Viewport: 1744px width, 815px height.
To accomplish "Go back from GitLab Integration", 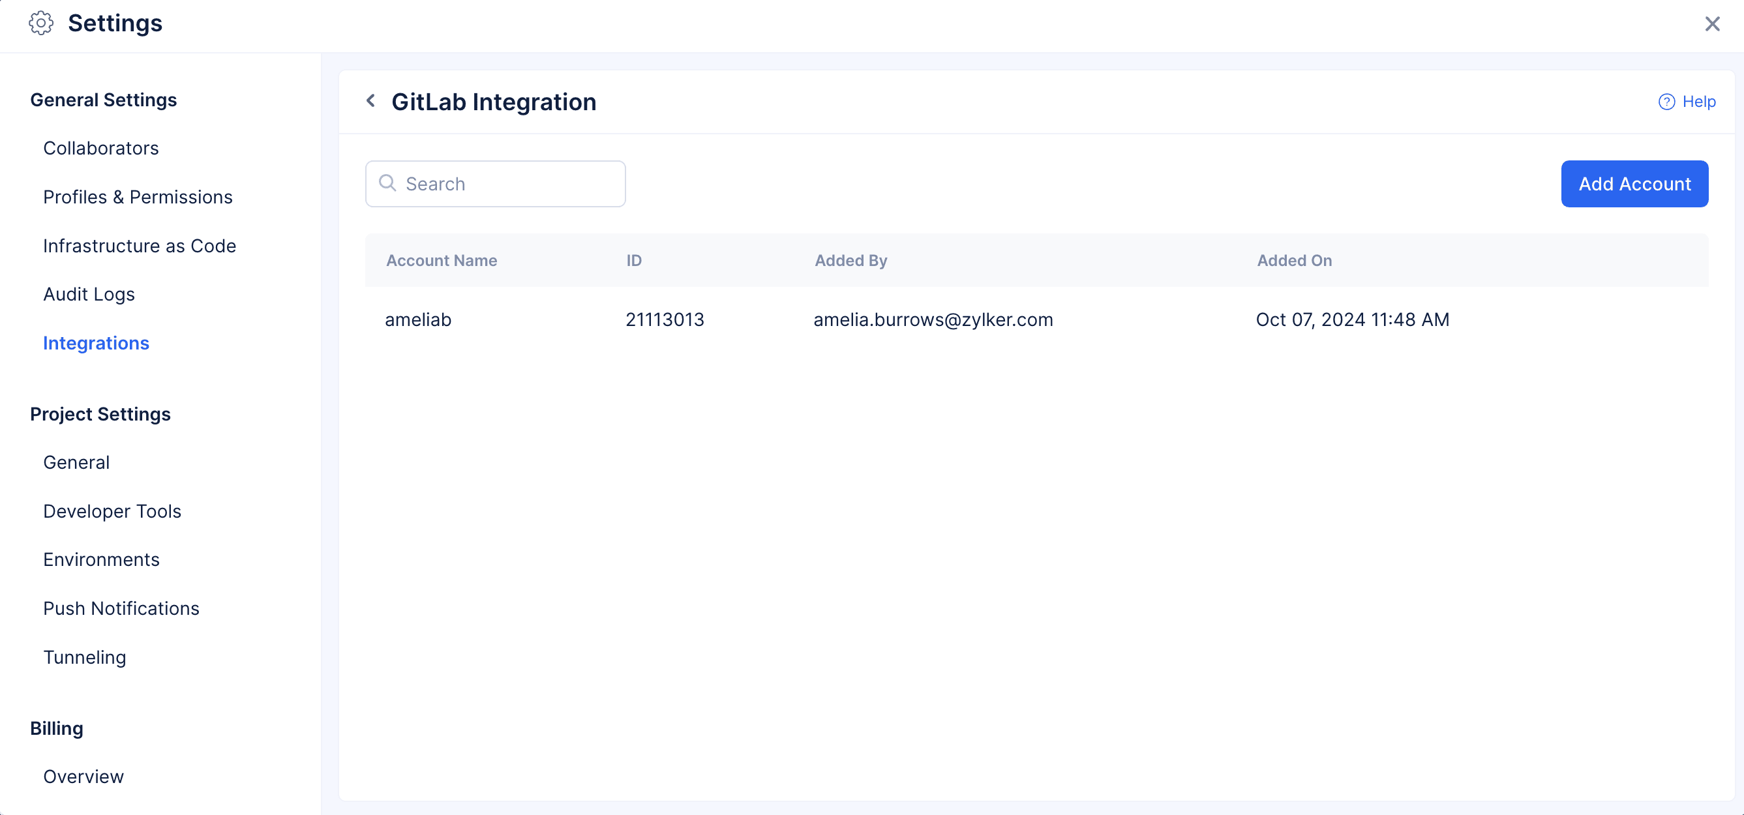I will (371, 102).
